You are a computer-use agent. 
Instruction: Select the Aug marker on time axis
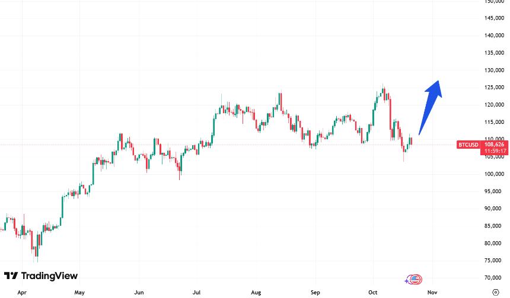click(x=256, y=292)
